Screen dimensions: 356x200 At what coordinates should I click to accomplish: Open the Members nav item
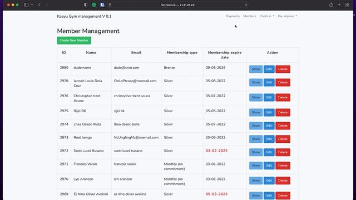[250, 16]
